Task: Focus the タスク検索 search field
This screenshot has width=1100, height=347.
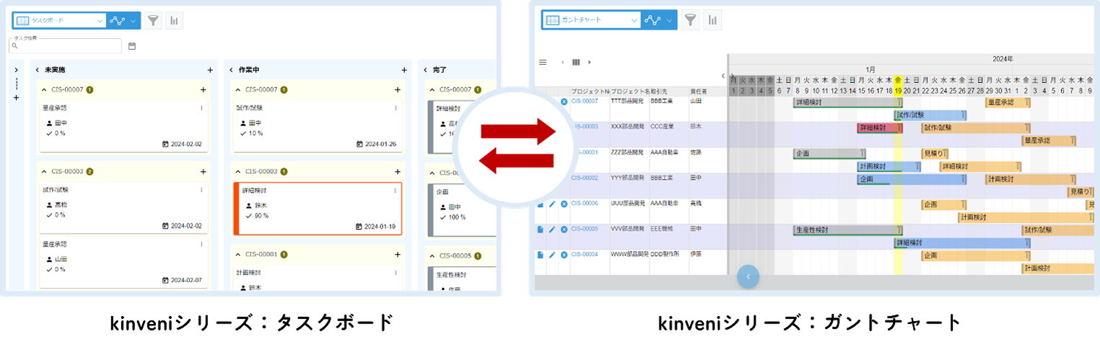Action: tap(65, 45)
